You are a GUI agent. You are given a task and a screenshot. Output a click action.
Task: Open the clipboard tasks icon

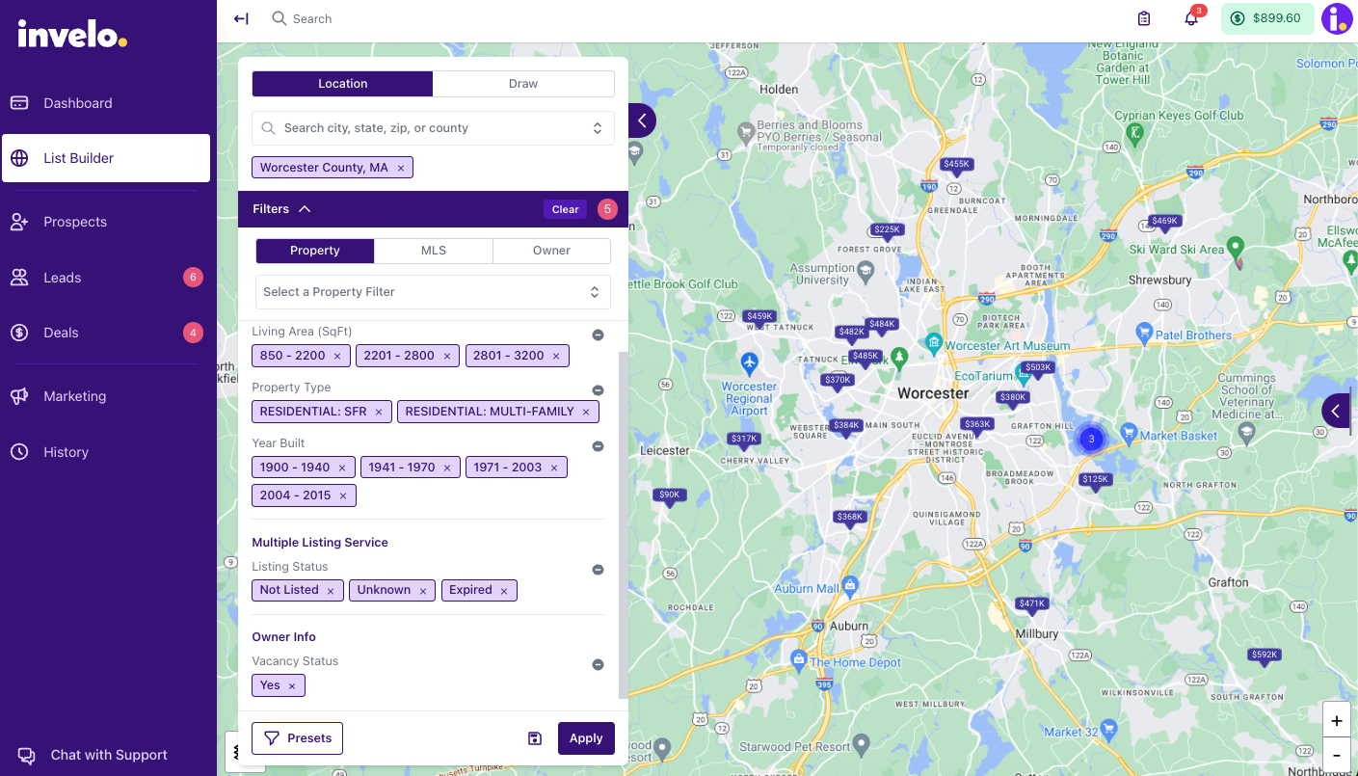[x=1144, y=18]
